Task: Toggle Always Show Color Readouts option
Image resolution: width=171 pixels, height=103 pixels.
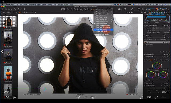Action: point(102,34)
